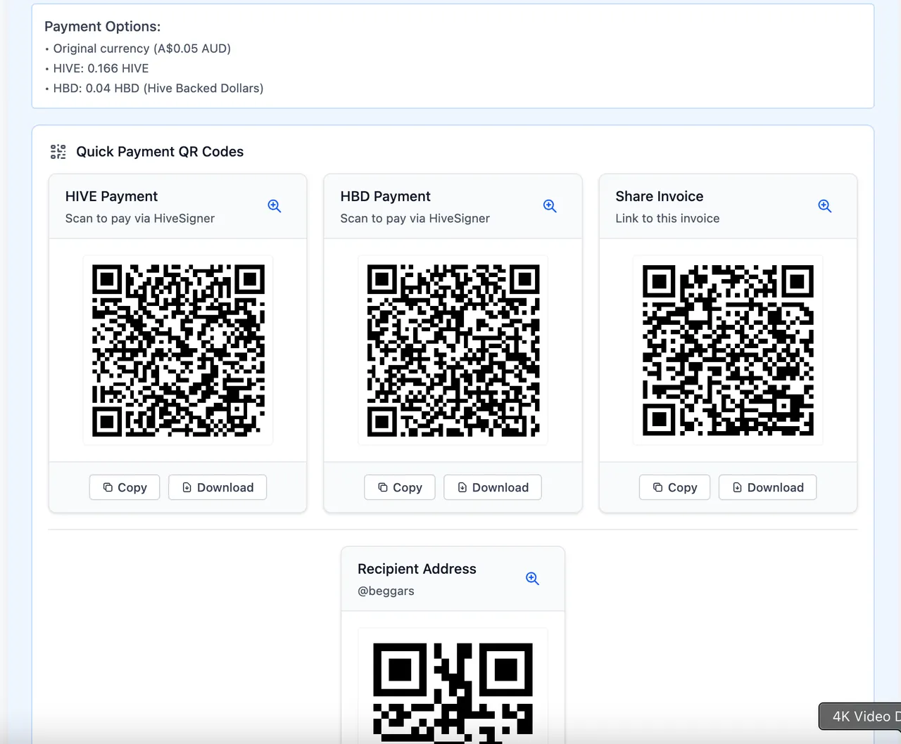Screen dimensions: 901x744
Task: Zoom the Recipient Address QR code
Action: coord(532,579)
